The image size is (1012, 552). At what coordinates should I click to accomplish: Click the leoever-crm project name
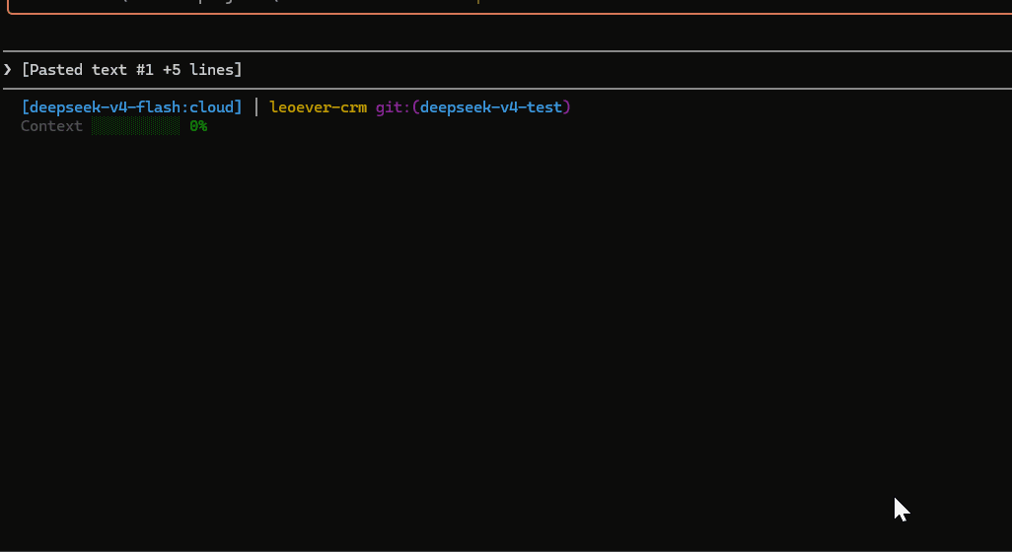[318, 106]
